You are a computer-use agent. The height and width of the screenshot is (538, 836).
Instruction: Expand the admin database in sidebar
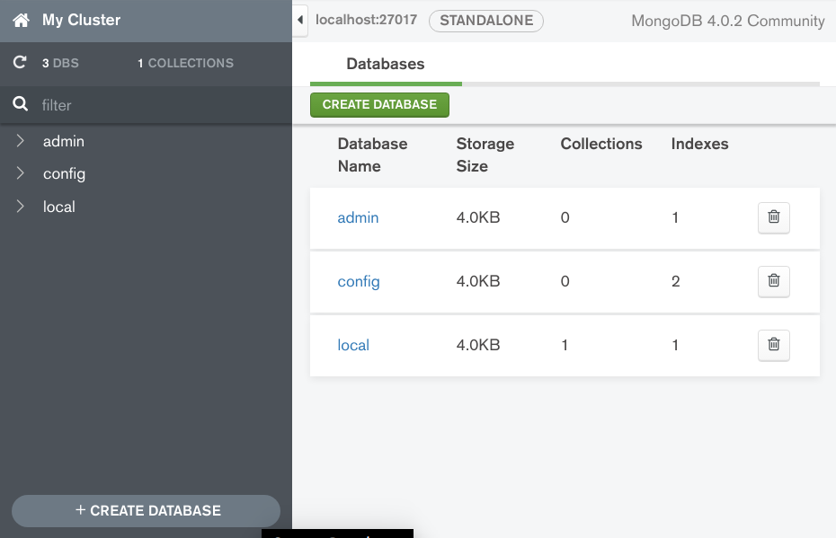pos(21,141)
